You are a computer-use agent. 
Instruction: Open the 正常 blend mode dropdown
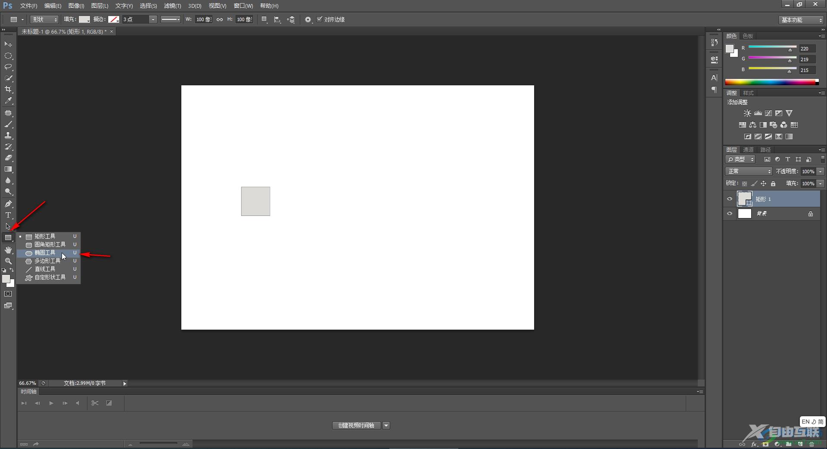(x=749, y=171)
